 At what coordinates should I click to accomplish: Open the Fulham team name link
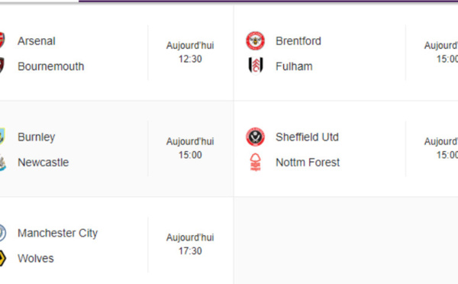pos(294,66)
